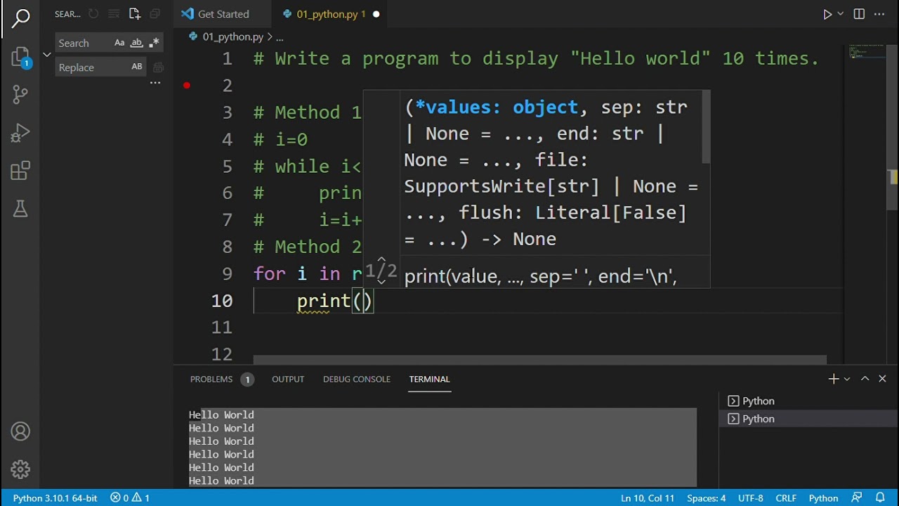Select indentation Spaces: 4
The height and width of the screenshot is (506, 899).
(x=706, y=498)
